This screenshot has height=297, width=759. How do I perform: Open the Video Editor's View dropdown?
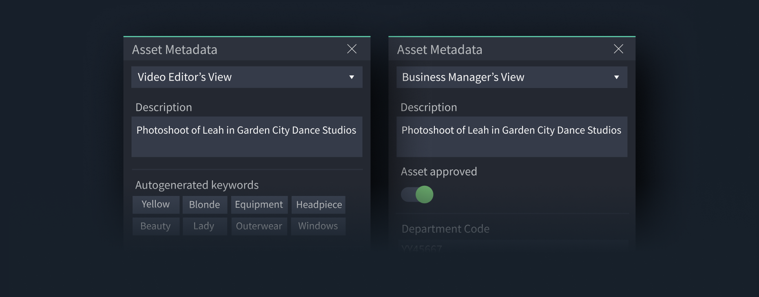[246, 77]
